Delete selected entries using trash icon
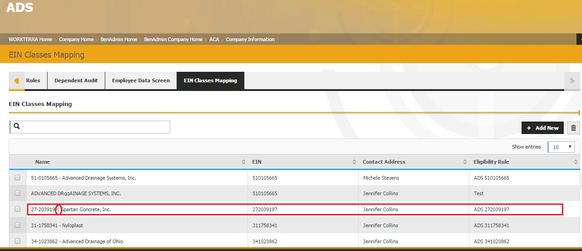The height and width of the screenshot is (251, 582). (x=573, y=128)
